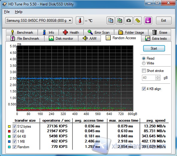Decrease short stroke gB value spinner
This screenshot has height=156, width=177.
pyautogui.click(x=158, y=79)
